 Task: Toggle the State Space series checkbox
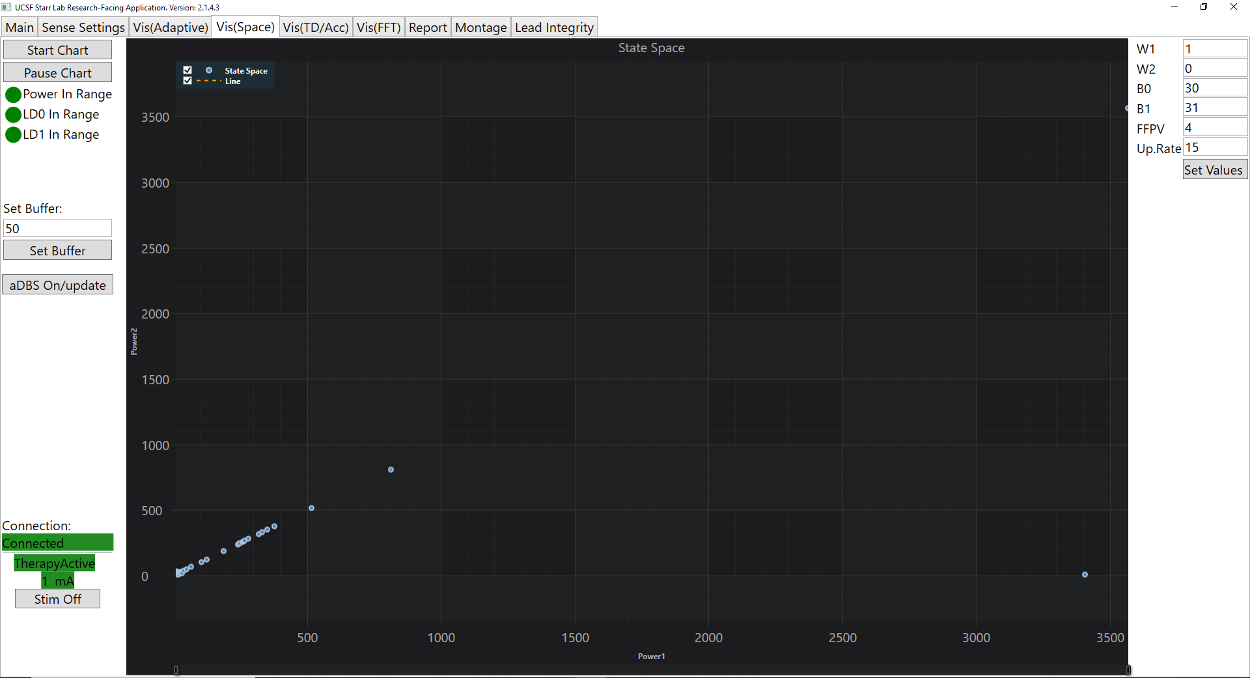point(187,70)
